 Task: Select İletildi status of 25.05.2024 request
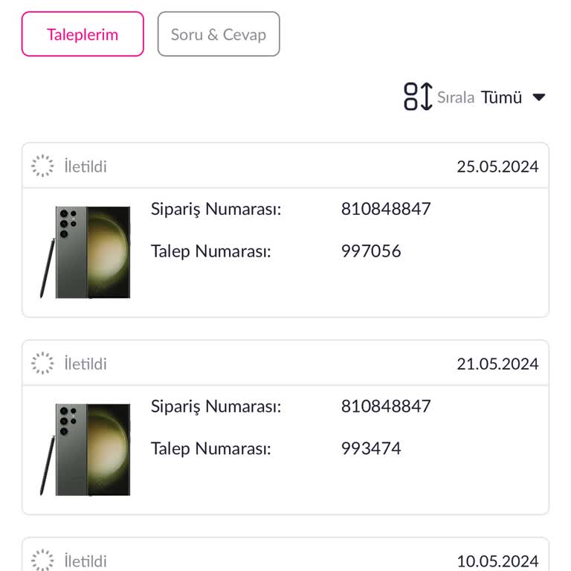[x=86, y=167]
